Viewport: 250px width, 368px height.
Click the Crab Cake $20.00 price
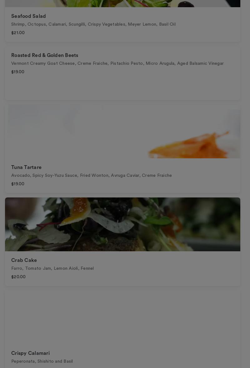click(x=18, y=277)
